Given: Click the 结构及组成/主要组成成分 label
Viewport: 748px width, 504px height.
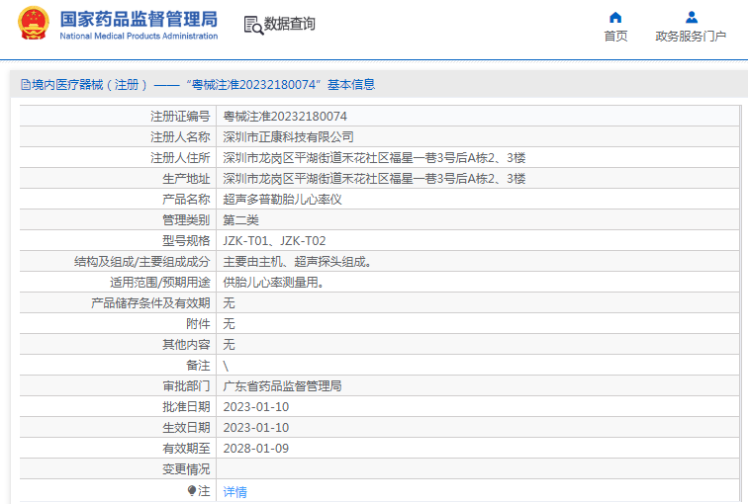Looking at the screenshot, I should (141, 262).
